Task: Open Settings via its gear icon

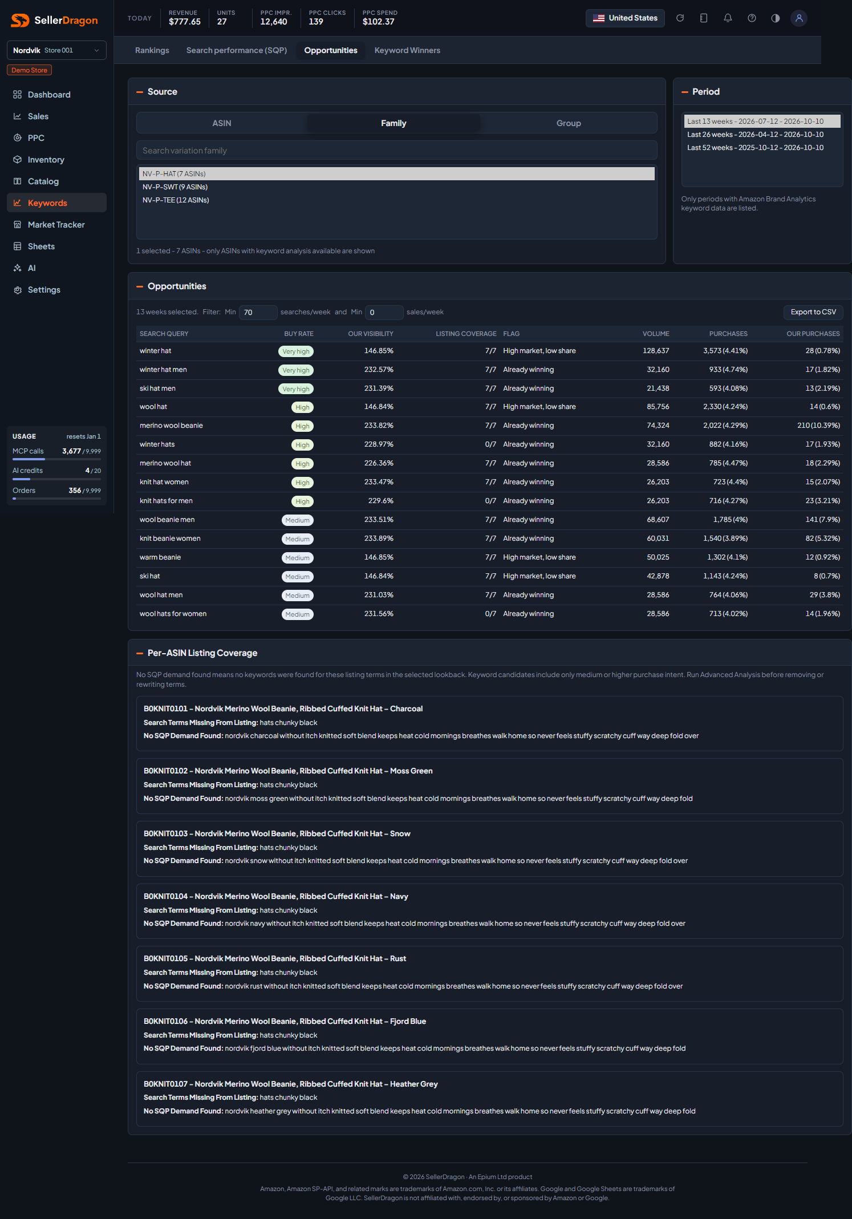Action: 17,290
